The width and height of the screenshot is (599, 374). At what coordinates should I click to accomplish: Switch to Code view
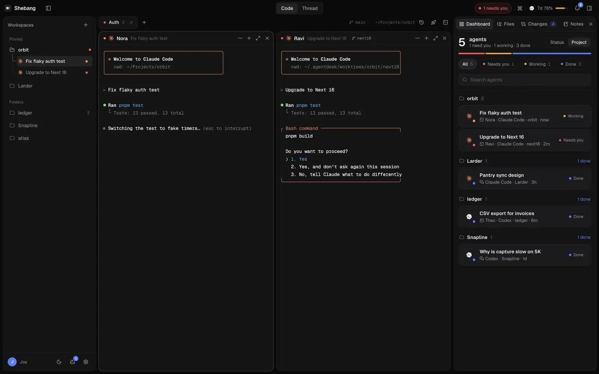[x=287, y=8]
